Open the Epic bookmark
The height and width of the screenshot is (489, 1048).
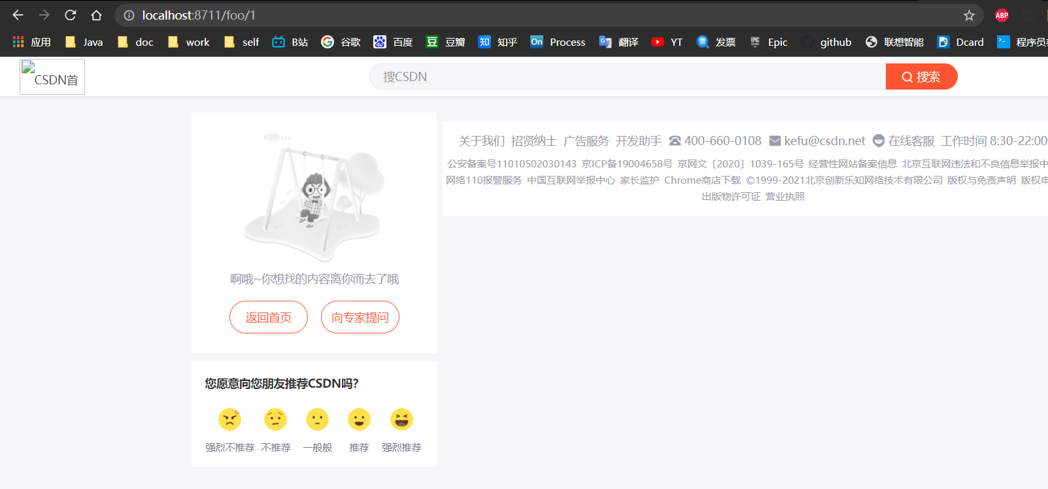[768, 42]
